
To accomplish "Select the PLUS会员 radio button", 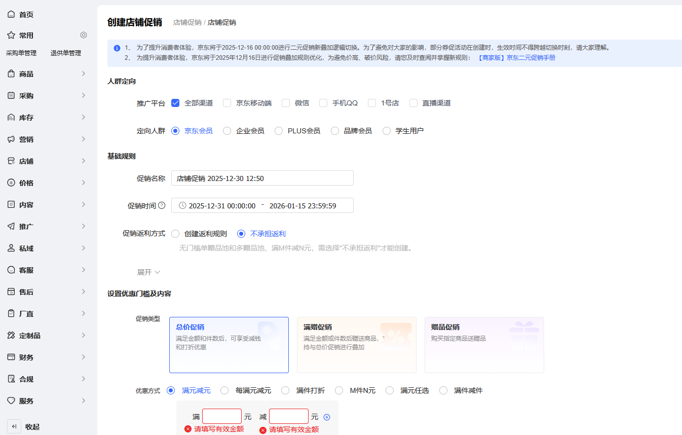I will tap(279, 131).
